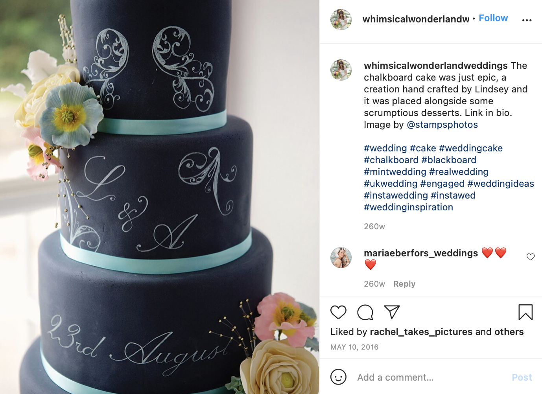Visit the #weddinginspiration hashtag page
This screenshot has width=542, height=394.
[408, 207]
